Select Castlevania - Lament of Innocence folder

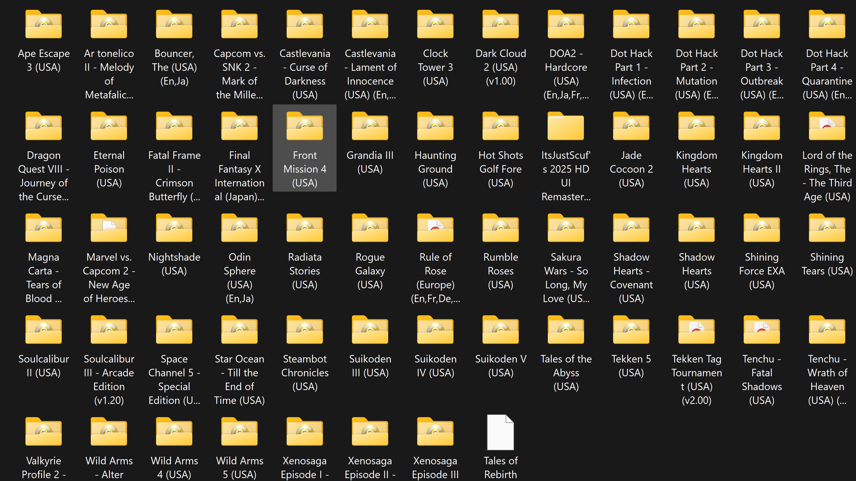click(370, 24)
